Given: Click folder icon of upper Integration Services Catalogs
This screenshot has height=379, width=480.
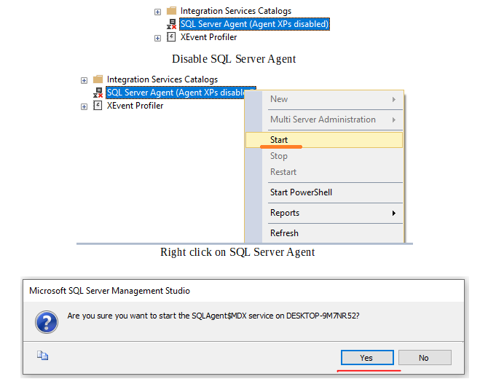Looking at the screenshot, I should 171,11.
